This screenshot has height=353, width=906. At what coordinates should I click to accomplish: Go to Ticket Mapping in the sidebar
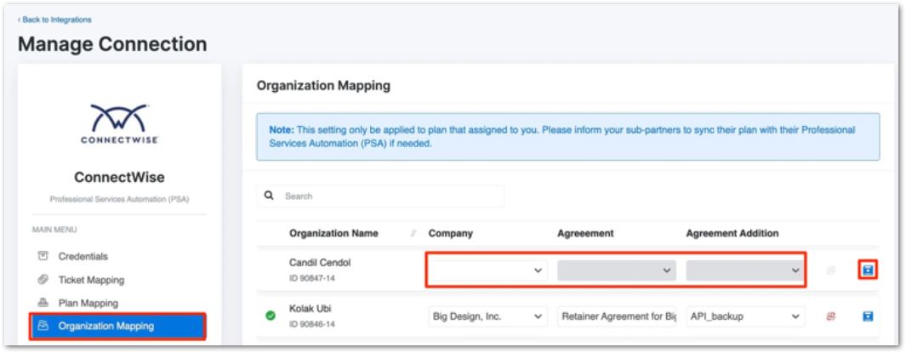point(91,280)
